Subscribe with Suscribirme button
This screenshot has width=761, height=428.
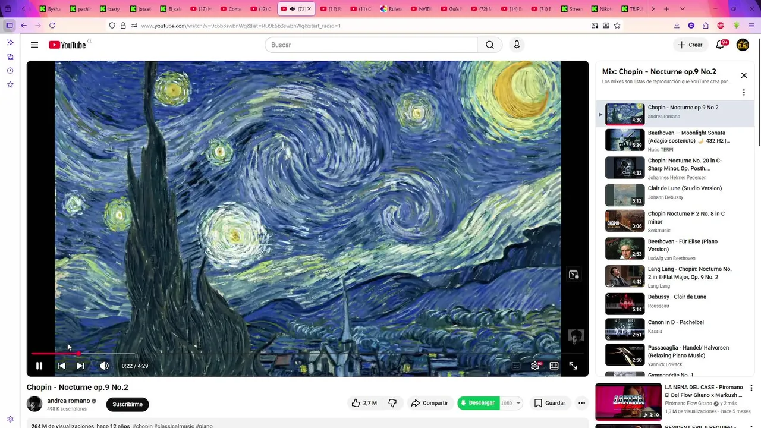(x=128, y=404)
